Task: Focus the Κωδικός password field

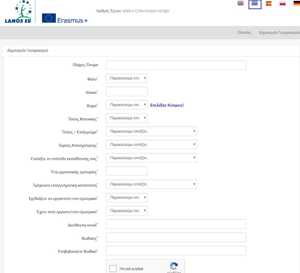Action: click(x=176, y=237)
